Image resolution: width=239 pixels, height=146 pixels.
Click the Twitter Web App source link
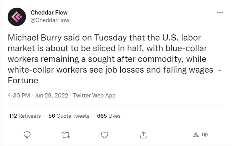[94, 96]
